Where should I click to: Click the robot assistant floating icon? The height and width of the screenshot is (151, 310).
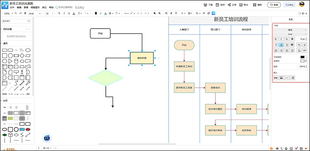[47, 138]
